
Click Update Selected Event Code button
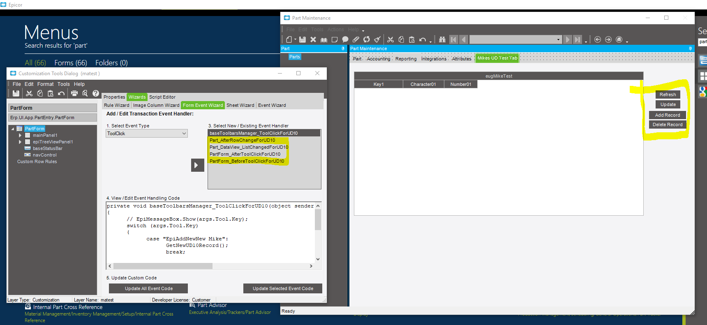pos(283,288)
